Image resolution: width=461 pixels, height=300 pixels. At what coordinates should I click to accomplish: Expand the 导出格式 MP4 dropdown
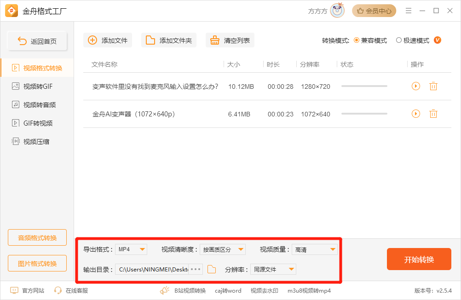[x=131, y=249]
